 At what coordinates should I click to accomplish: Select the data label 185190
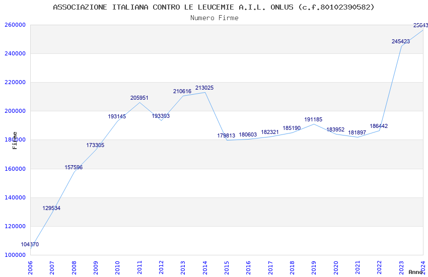click(292, 128)
